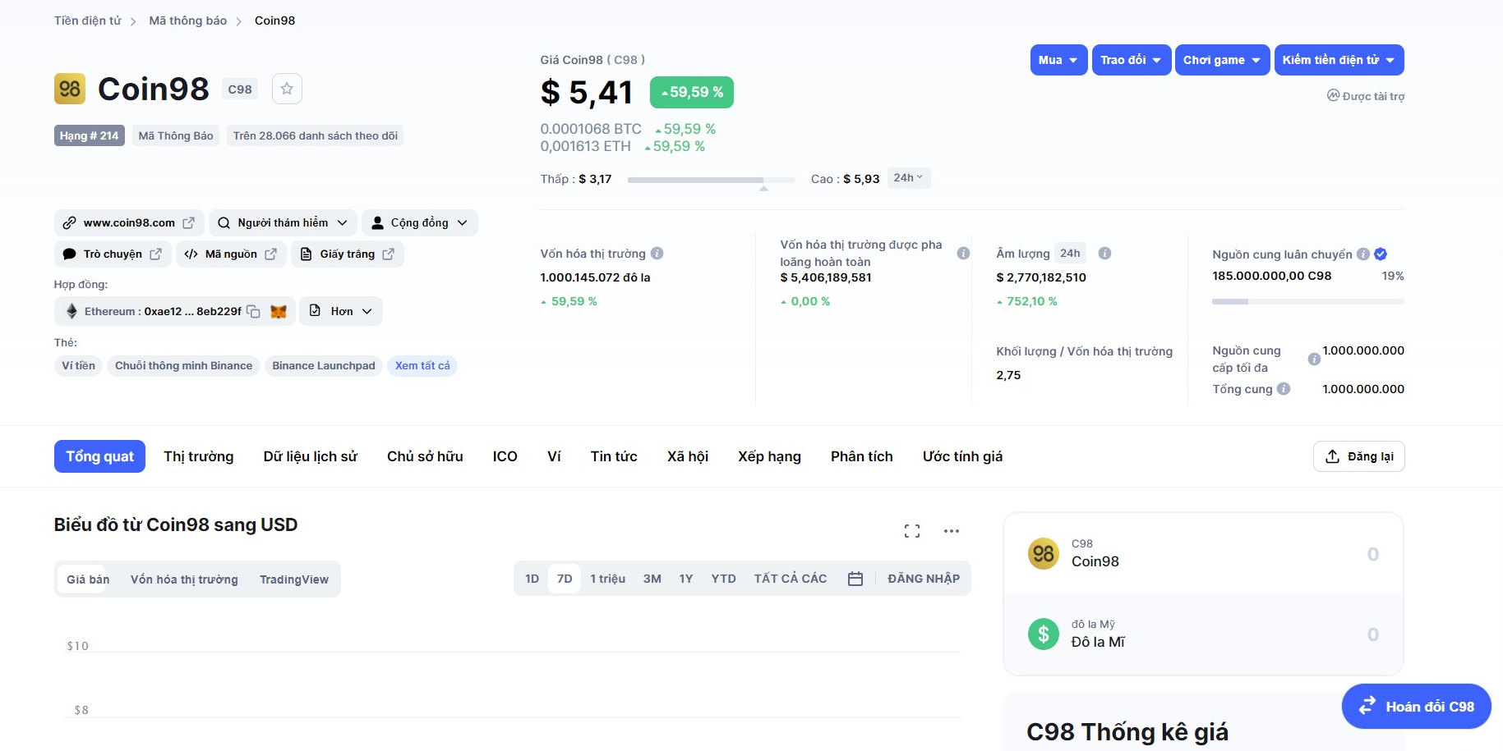Switch to Dữ liệu lịch sử tab
This screenshot has height=751, width=1503.
(311, 456)
